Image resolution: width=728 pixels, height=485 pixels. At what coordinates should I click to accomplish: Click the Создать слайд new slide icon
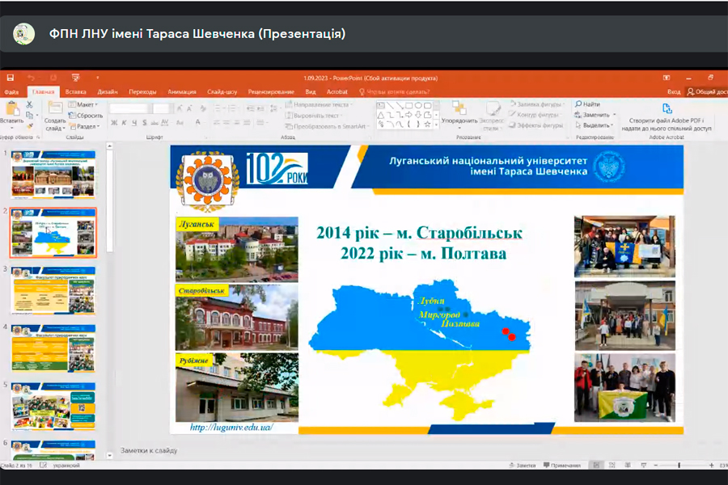[54, 109]
